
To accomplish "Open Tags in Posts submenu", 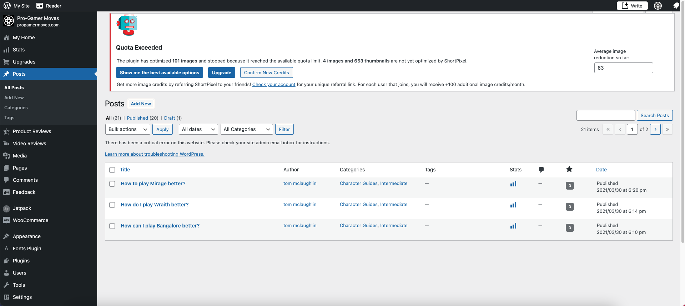I will point(9,117).
